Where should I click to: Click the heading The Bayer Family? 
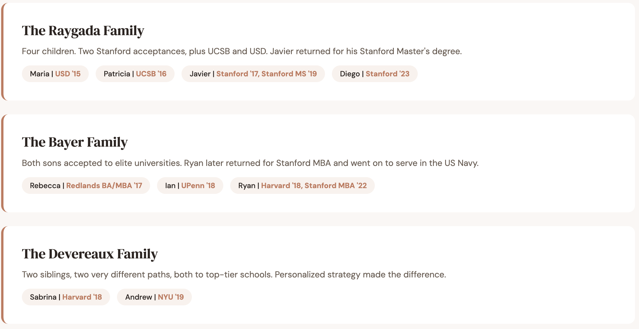tap(75, 142)
